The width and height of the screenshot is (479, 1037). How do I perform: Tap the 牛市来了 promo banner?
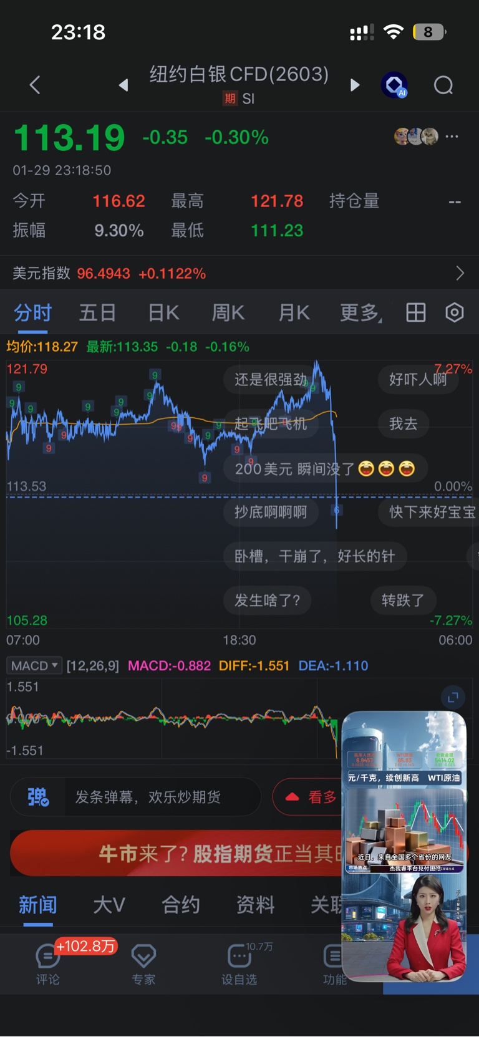click(177, 853)
